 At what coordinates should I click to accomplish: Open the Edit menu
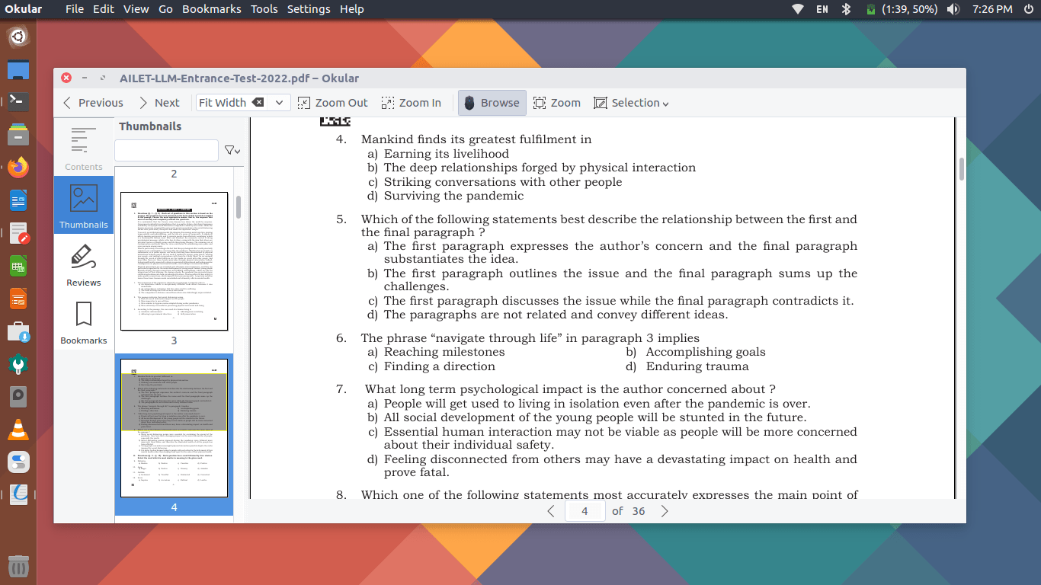[104, 9]
